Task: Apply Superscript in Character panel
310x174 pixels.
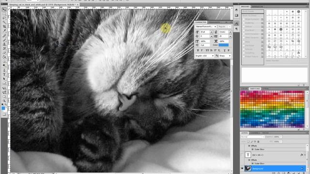Action: point(215,50)
